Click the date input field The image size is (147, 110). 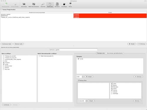coord(81,101)
